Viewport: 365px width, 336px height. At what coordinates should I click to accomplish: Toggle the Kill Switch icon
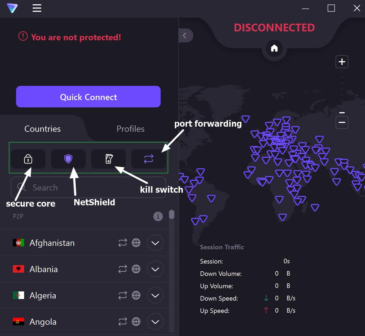click(x=109, y=159)
